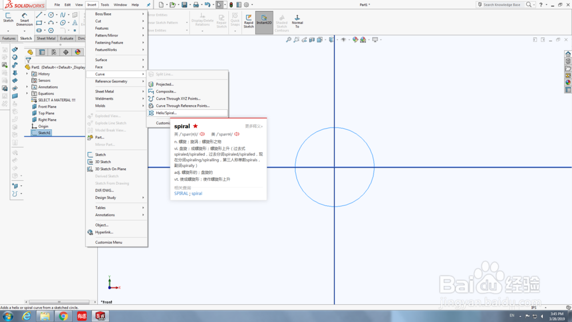
Task: Click the lowercase spiral related link
Action: point(197,194)
